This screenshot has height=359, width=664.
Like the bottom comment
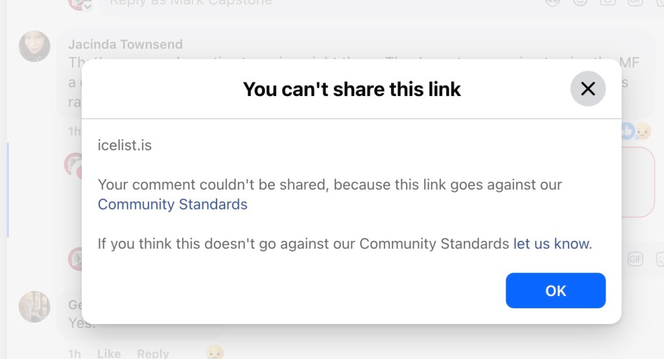(x=108, y=353)
